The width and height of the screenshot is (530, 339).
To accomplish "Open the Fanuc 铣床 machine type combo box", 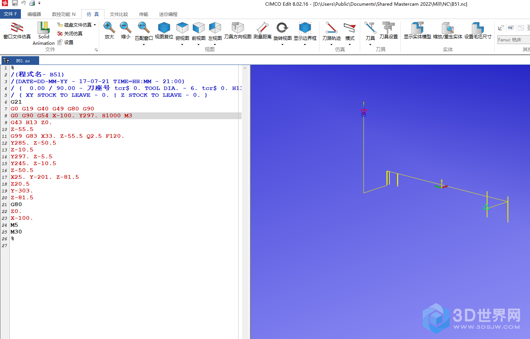I will [x=513, y=39].
